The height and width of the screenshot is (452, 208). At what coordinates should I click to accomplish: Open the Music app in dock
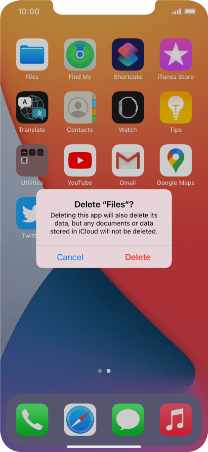[175, 419]
